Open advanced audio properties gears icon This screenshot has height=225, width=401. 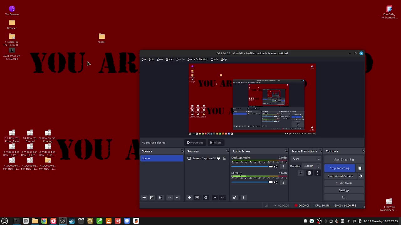coord(235,197)
